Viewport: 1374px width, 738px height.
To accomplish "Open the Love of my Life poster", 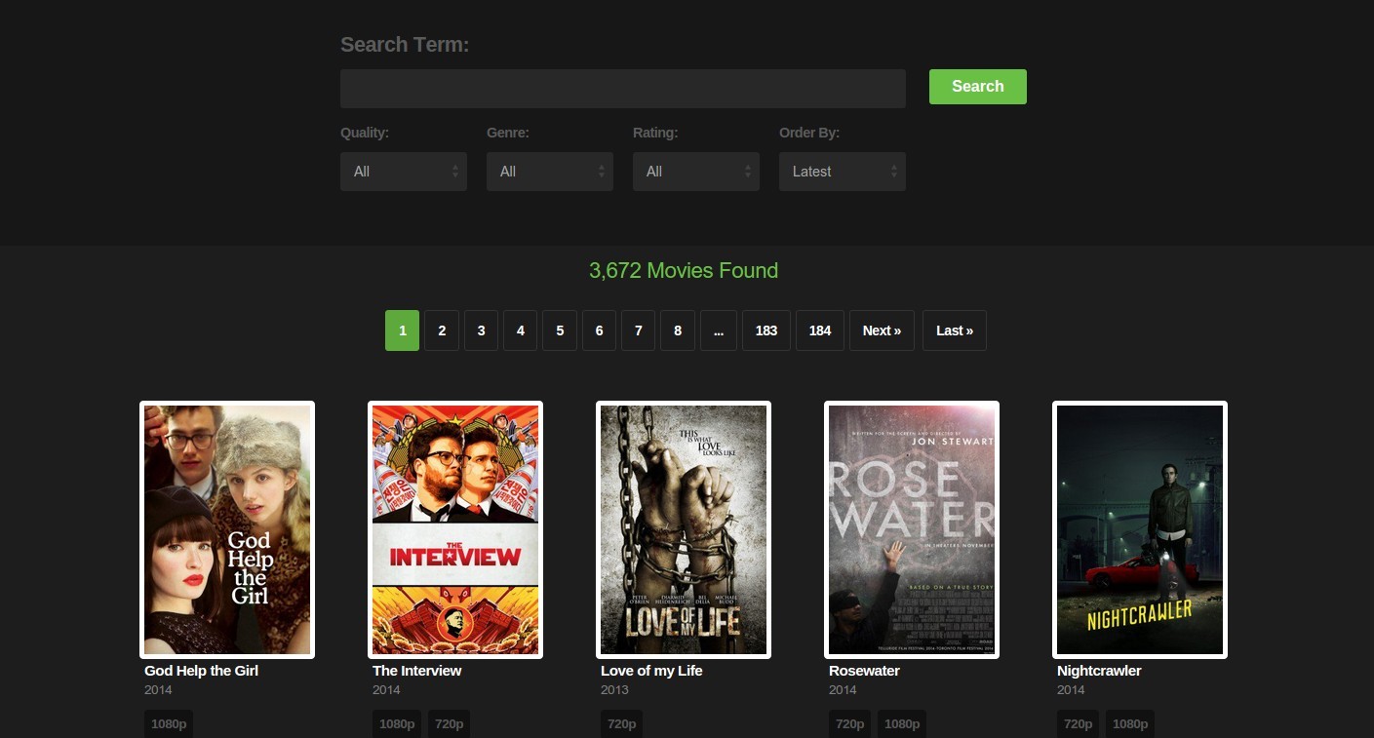I will point(684,529).
